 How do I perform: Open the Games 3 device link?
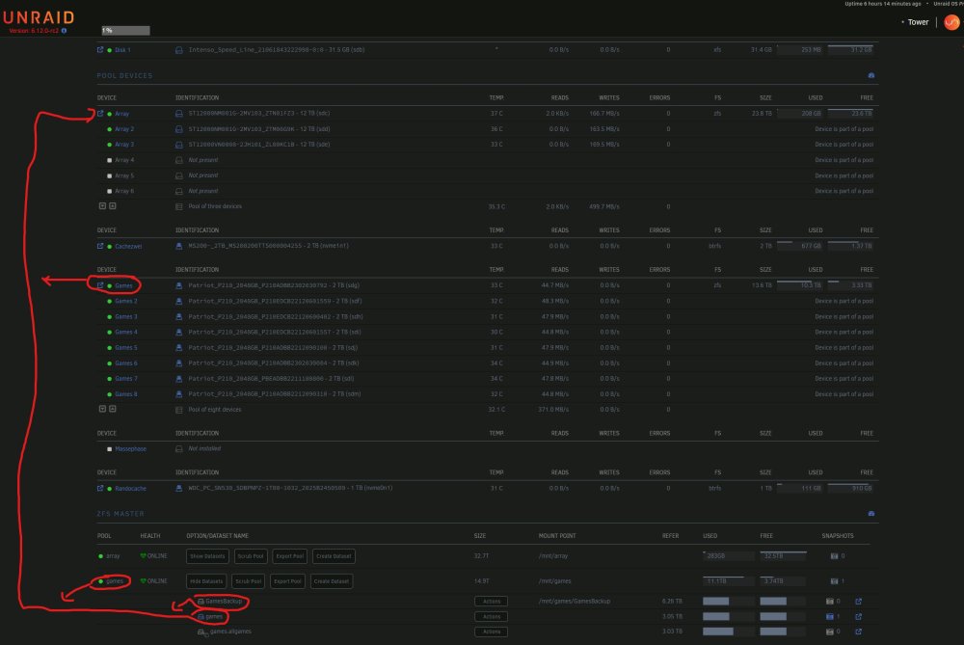click(126, 316)
